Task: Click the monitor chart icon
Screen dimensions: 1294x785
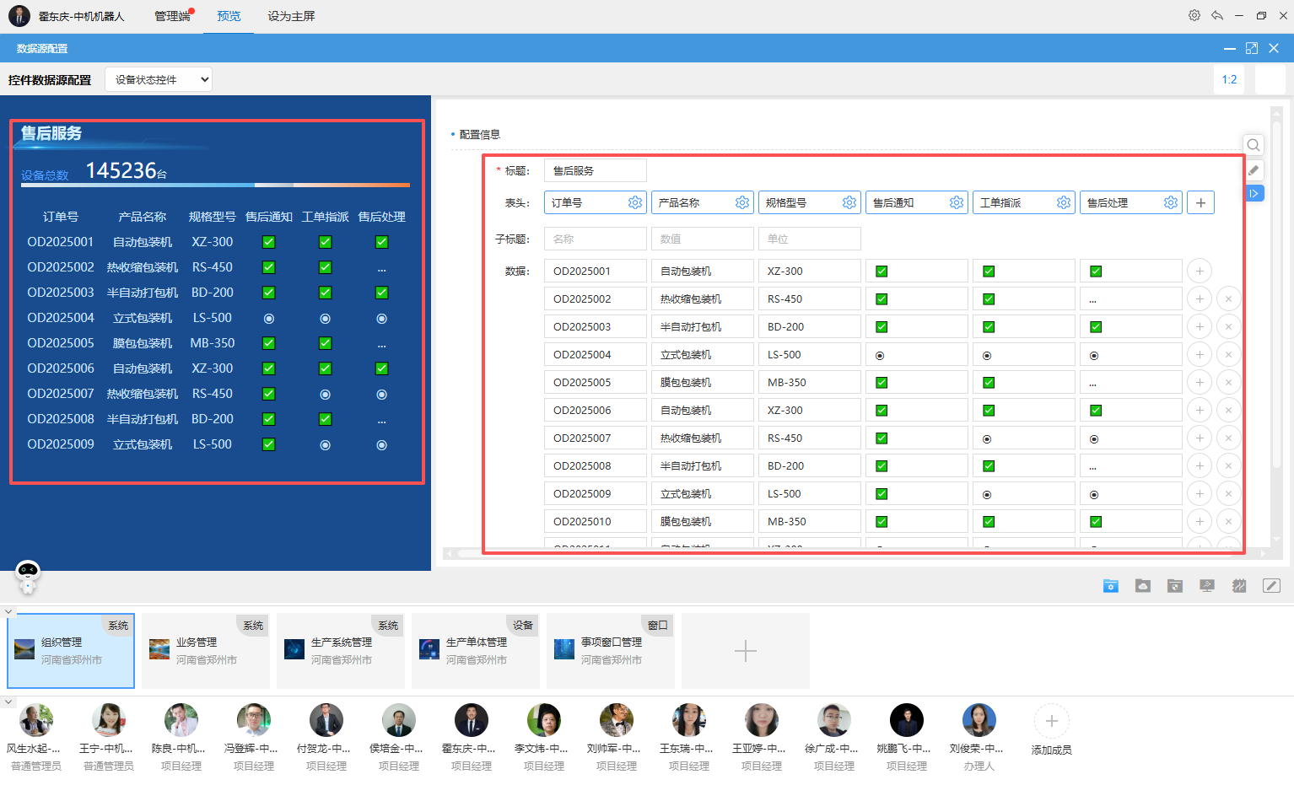Action: tap(1207, 586)
